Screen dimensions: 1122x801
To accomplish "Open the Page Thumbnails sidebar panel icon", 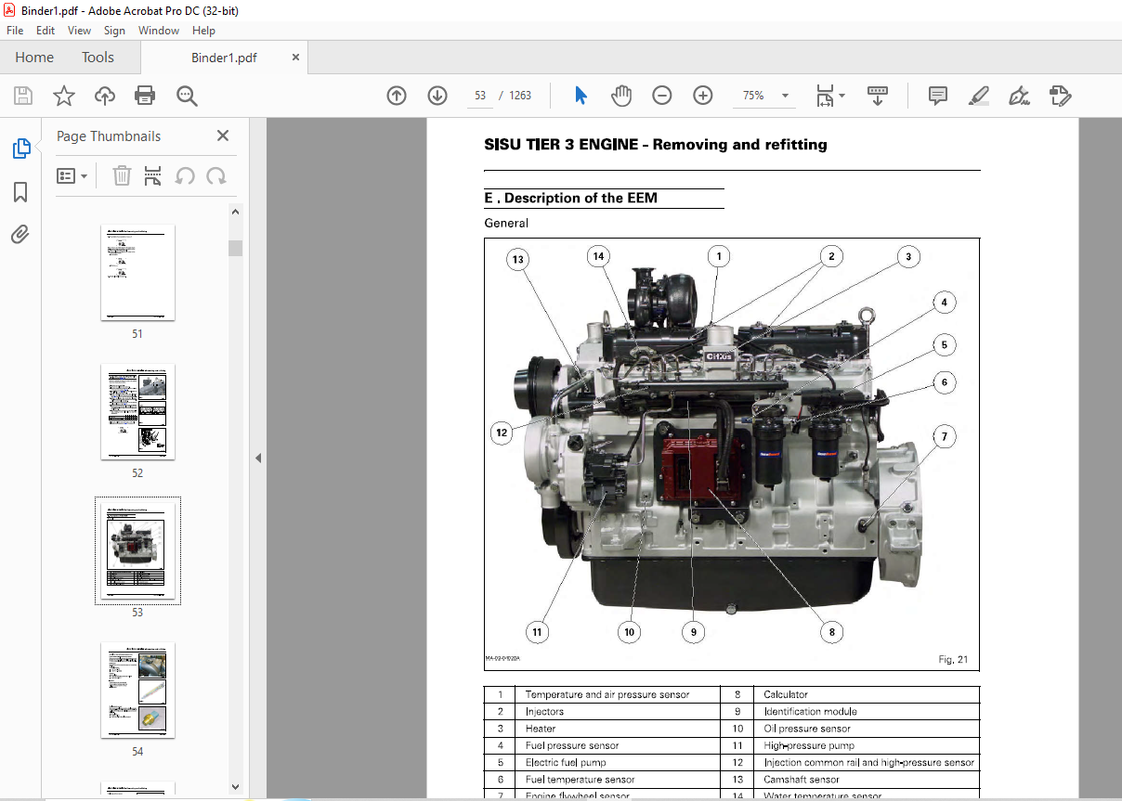I will tap(20, 149).
